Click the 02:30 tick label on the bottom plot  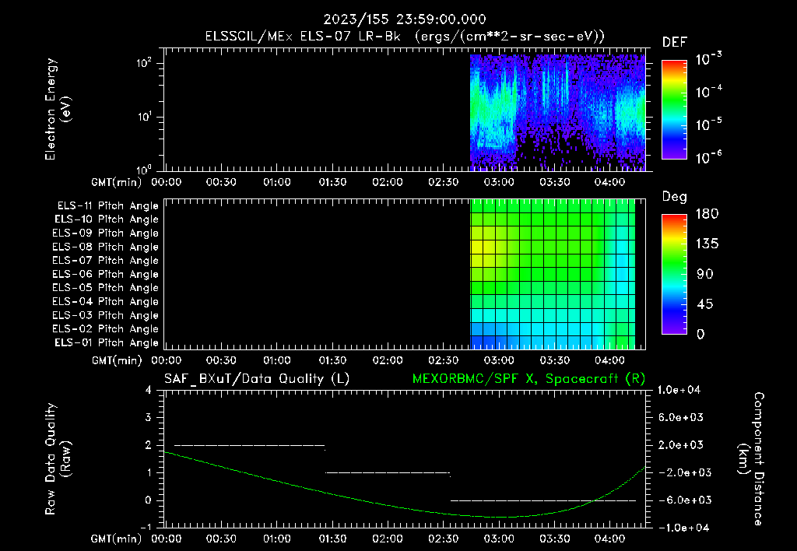click(x=443, y=539)
